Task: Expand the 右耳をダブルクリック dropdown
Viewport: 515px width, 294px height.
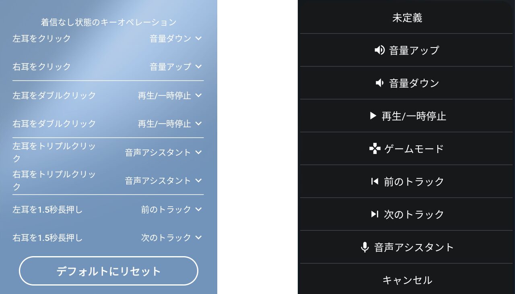Action: pyautogui.click(x=170, y=124)
